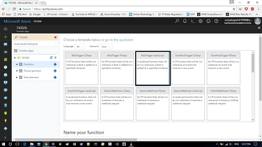
Task: Choose BlobTrigger-FSharp template
Action: point(117,68)
